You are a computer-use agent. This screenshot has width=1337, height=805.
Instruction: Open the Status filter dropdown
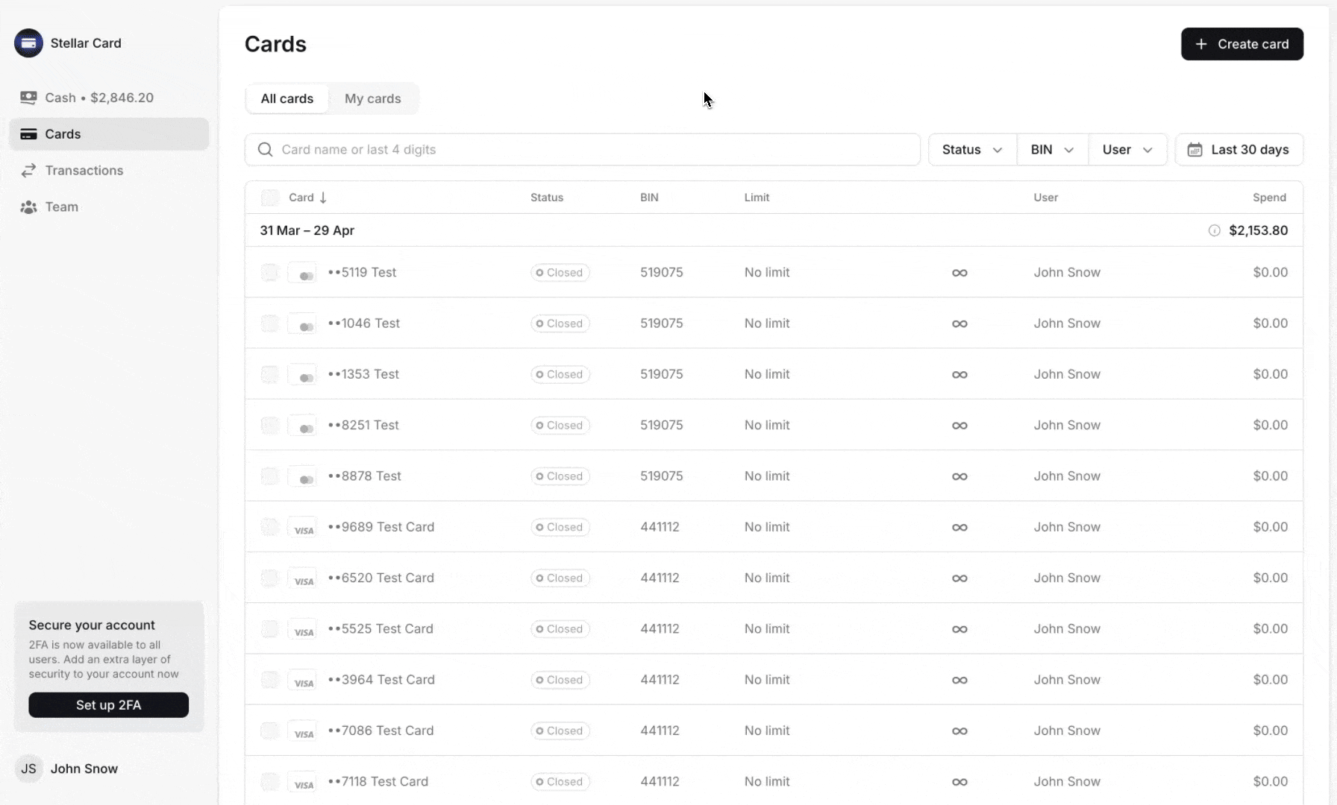(972, 150)
